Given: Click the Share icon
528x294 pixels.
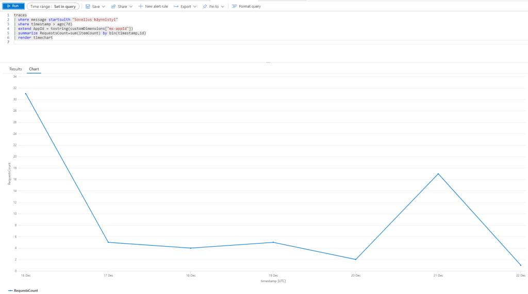Looking at the screenshot, I should point(113,6).
